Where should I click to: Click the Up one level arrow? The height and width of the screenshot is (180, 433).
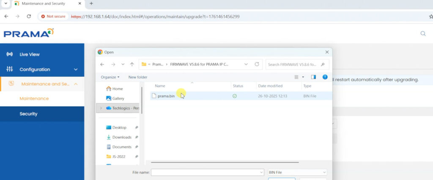[x=132, y=64]
